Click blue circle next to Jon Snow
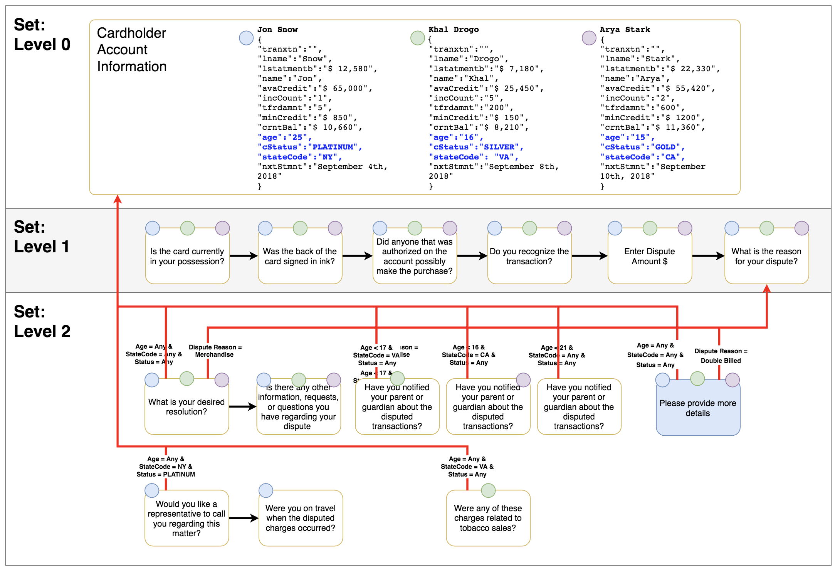 tap(246, 38)
